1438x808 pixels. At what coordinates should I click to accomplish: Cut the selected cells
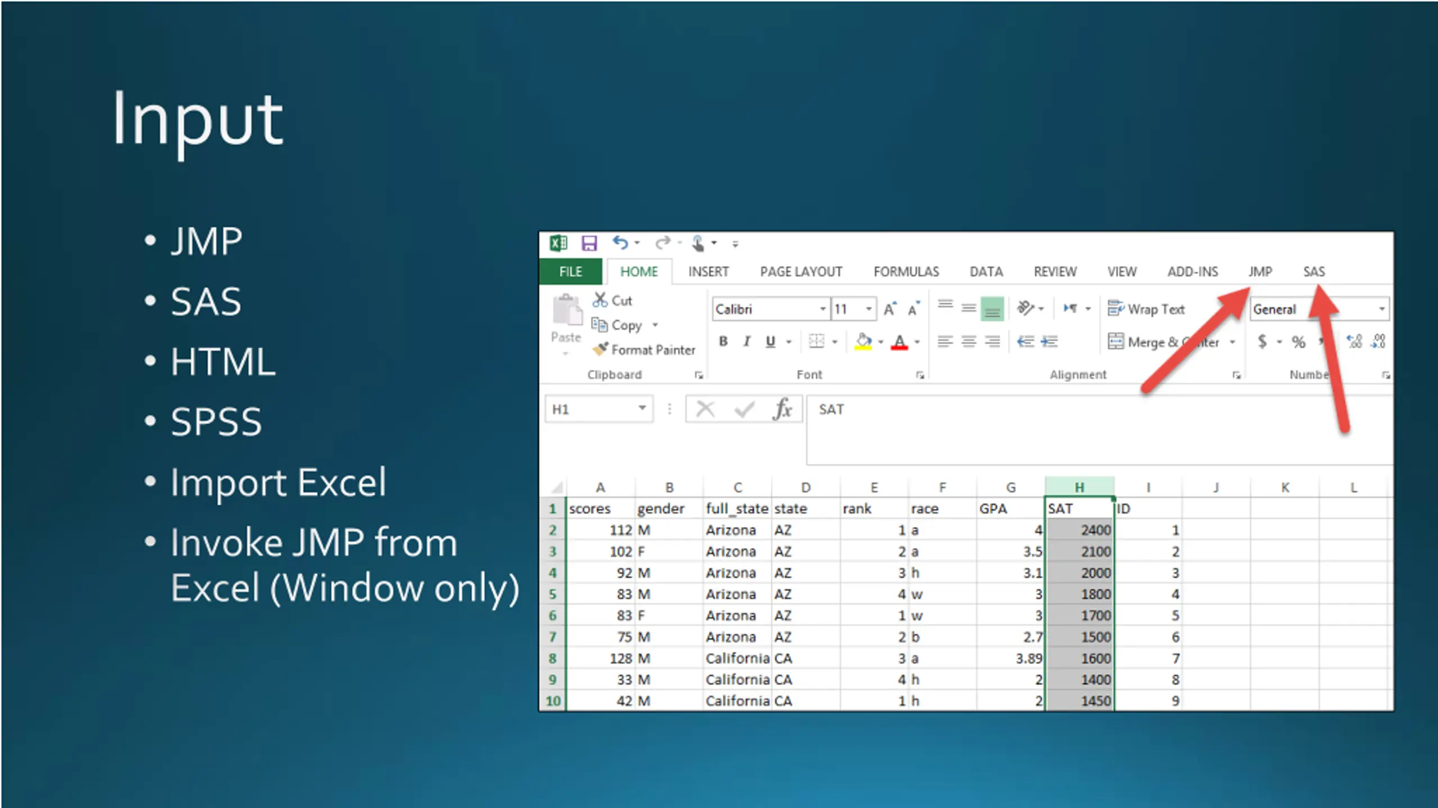(x=612, y=301)
